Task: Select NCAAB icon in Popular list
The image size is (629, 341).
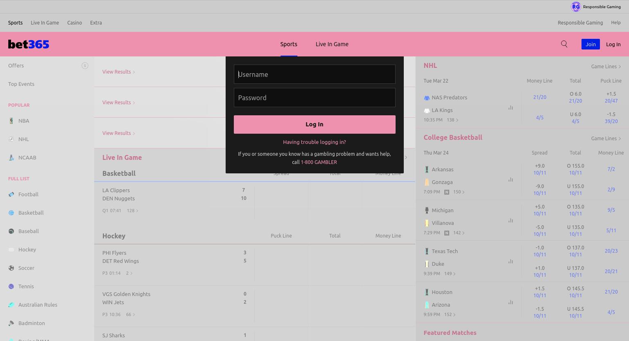Action: pos(11,157)
